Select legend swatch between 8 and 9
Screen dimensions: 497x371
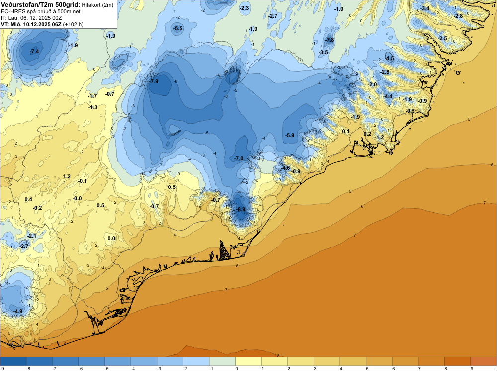(458, 361)
